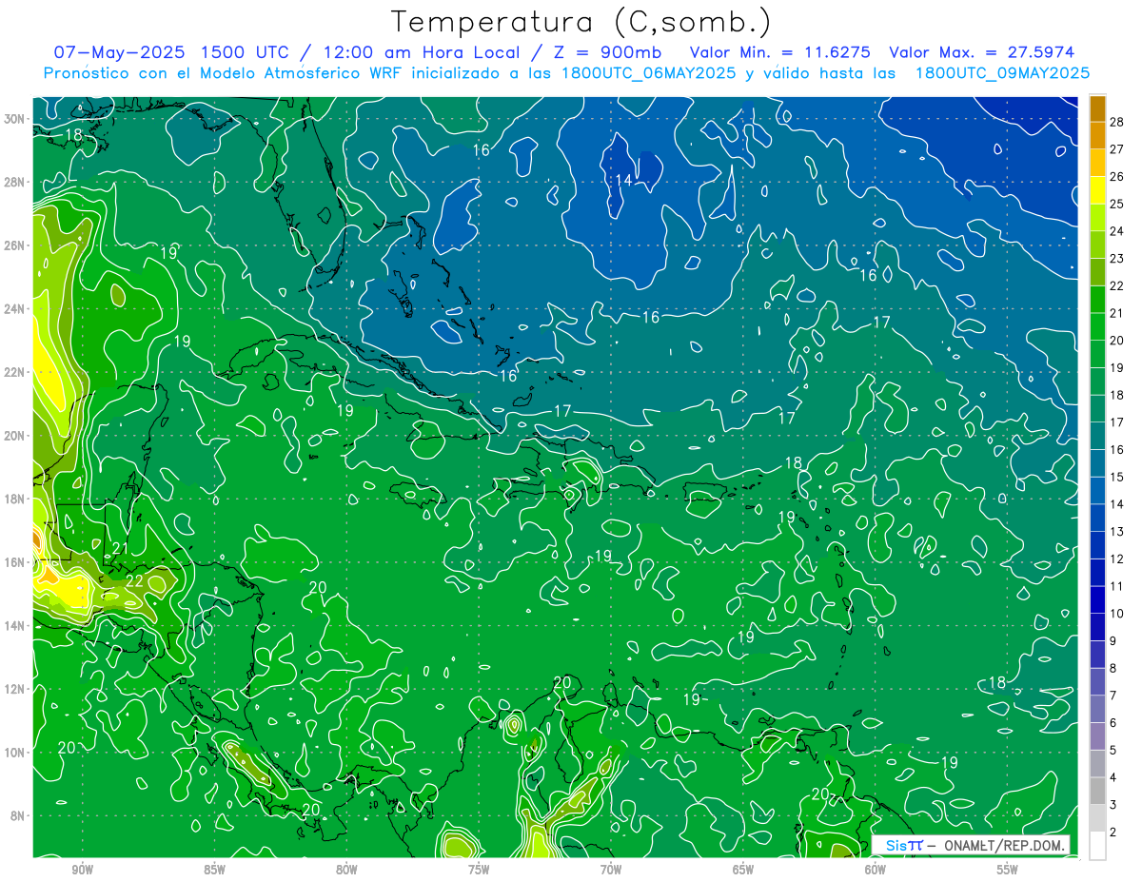The width and height of the screenshot is (1142, 882).
Task: Click the 10N latitude axis label
Action: [14, 753]
